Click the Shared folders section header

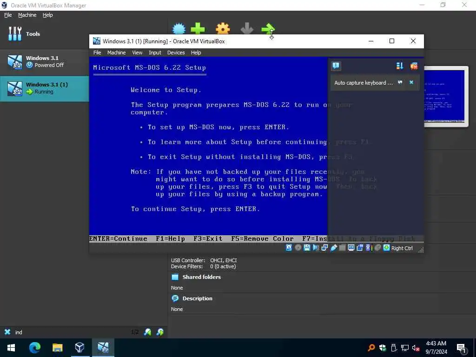point(202,277)
